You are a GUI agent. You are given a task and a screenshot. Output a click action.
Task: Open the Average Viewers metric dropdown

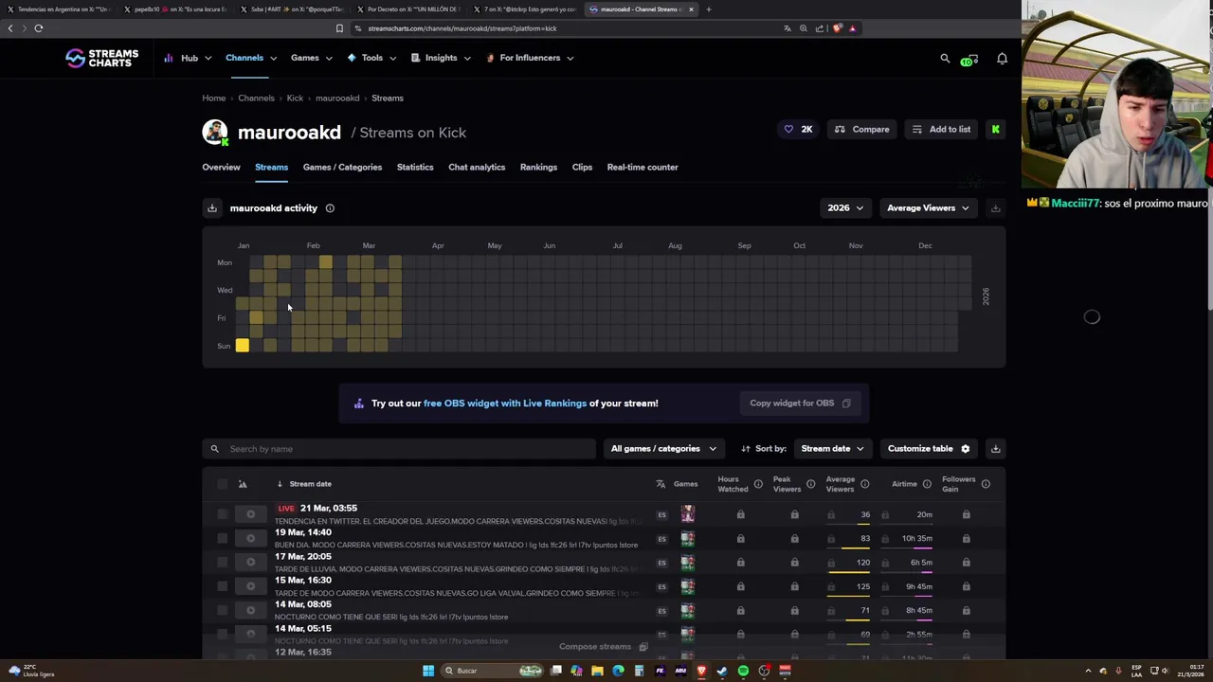coord(928,208)
